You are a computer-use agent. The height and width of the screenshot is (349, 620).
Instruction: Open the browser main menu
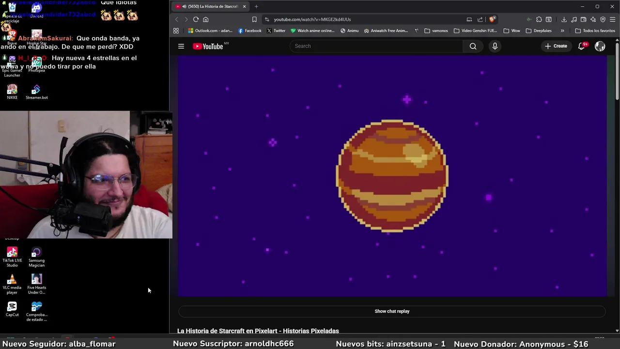coord(613,19)
